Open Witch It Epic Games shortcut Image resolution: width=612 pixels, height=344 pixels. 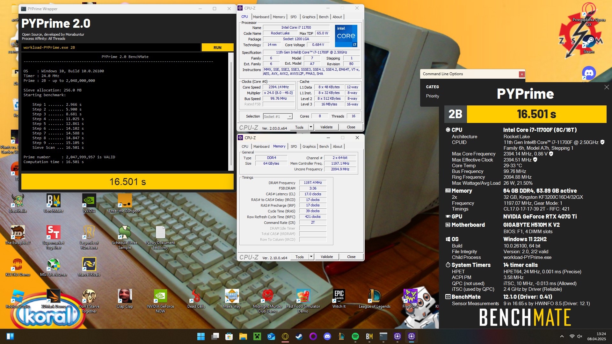(339, 299)
